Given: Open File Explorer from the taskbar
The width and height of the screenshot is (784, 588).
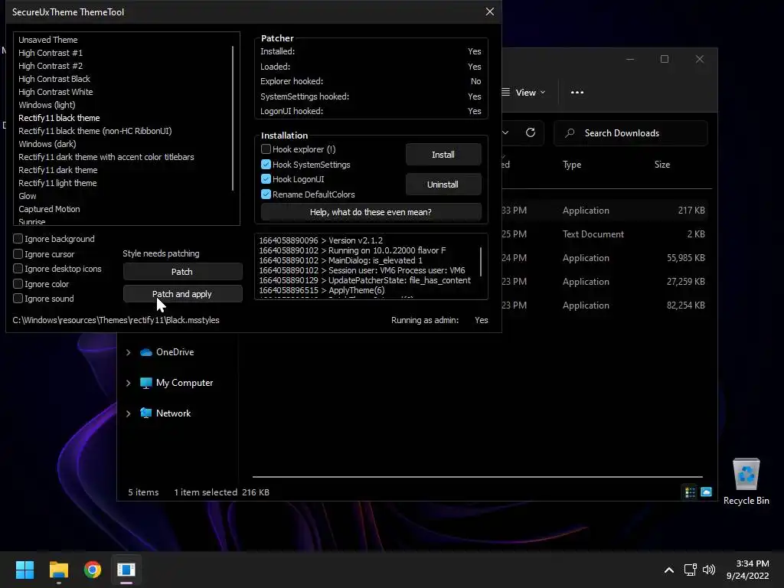Looking at the screenshot, I should click(58, 570).
